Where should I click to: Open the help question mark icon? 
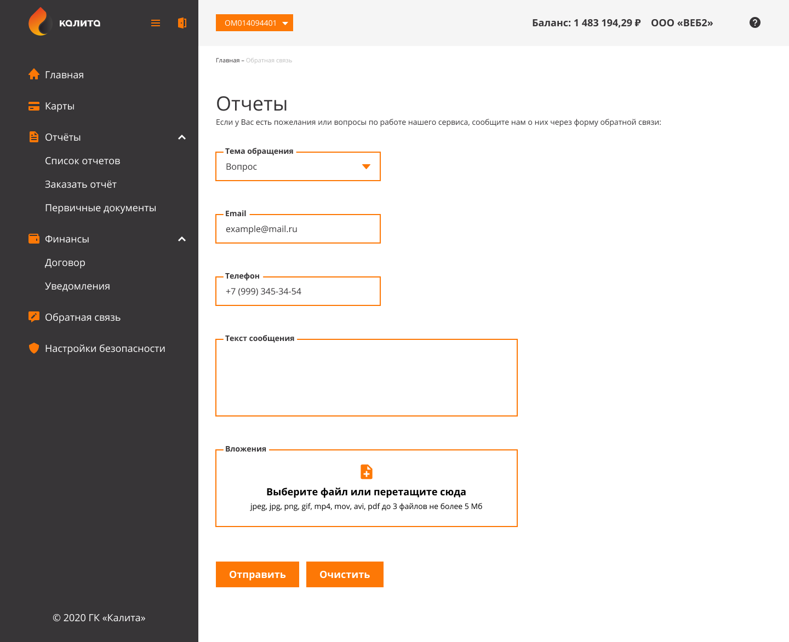(755, 22)
